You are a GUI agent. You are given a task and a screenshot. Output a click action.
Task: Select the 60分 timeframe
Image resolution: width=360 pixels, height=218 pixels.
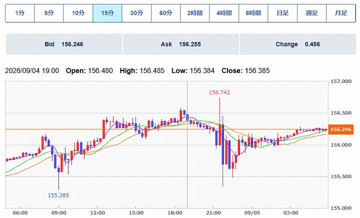(166, 13)
